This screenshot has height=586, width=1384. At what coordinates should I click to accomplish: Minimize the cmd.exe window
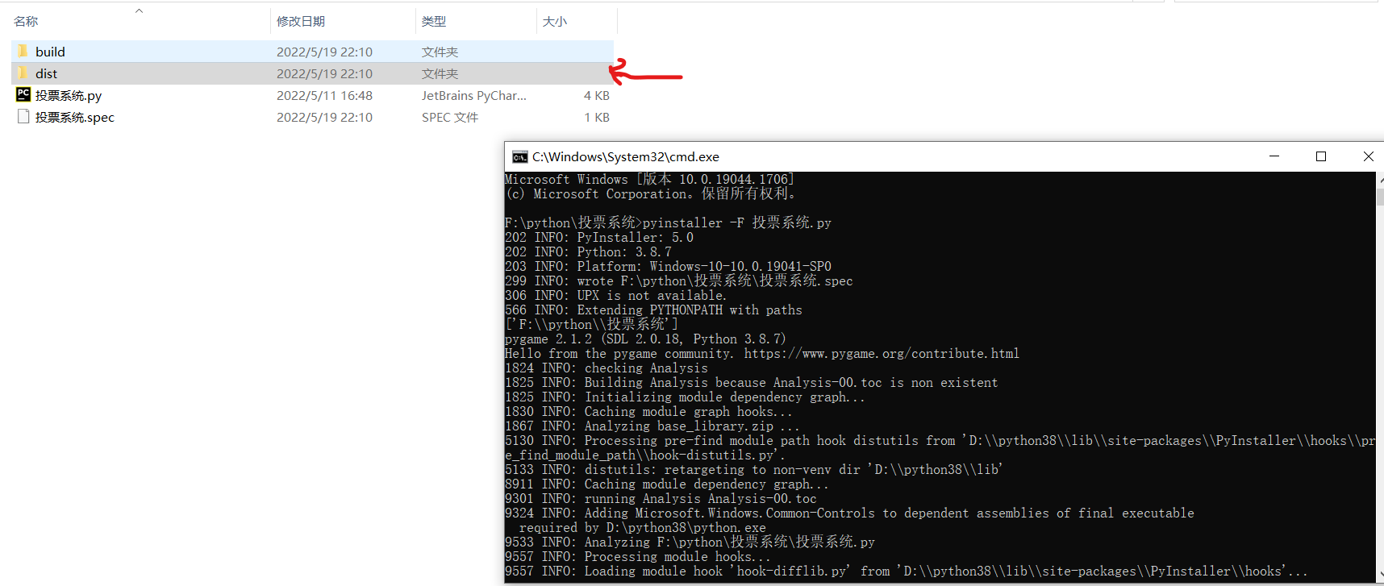point(1274,156)
